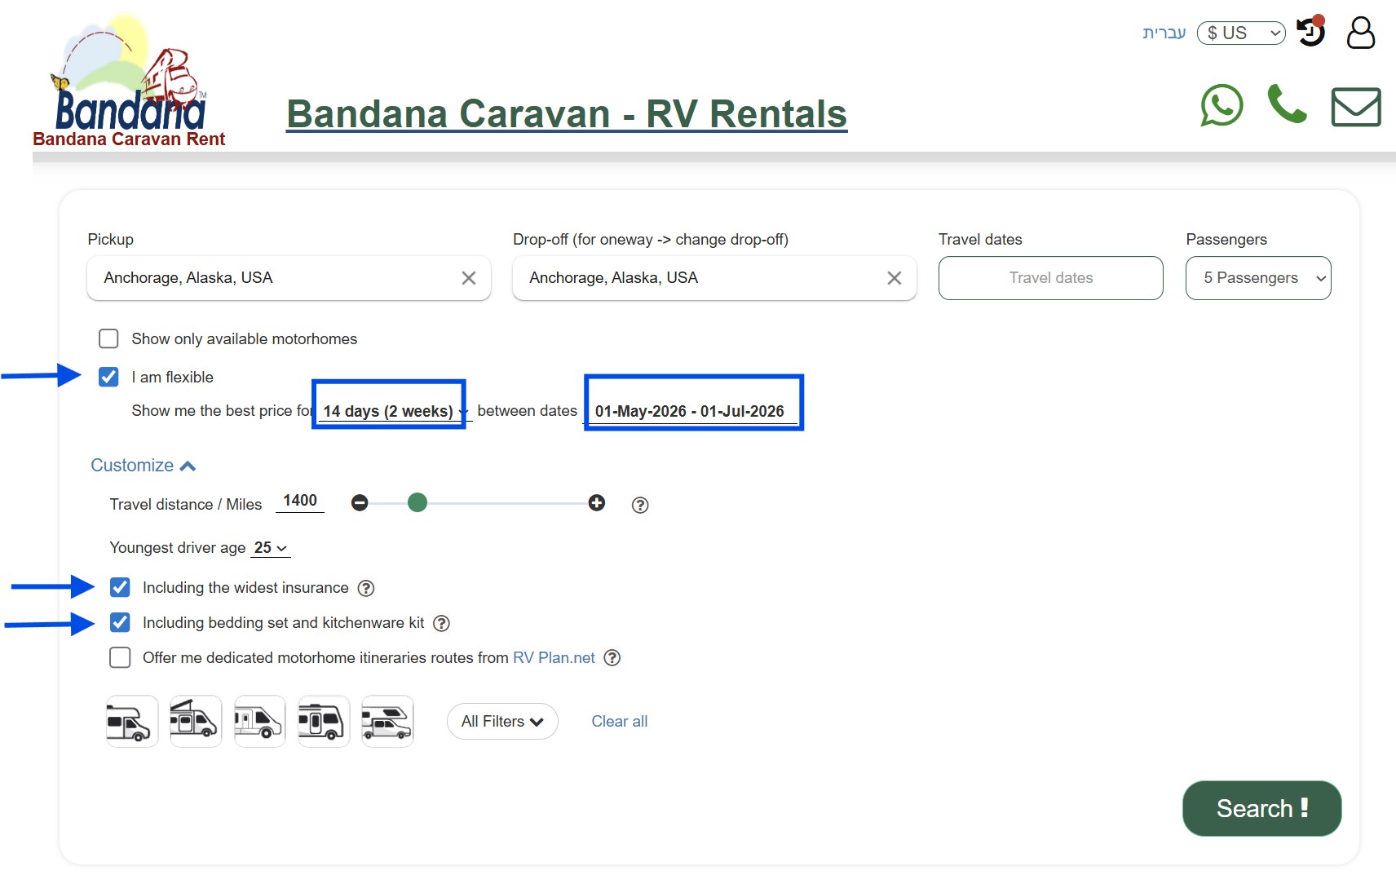Click the green phone icon to call
1396x884 pixels.
point(1288,106)
